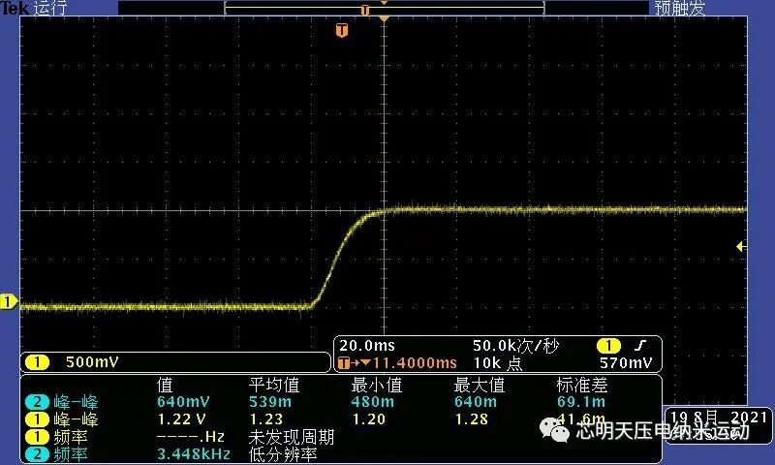Viewport: 775px width, 465px height.
Task: Click the channel 1 badge in the 峰-峰 row
Action: (x=37, y=419)
